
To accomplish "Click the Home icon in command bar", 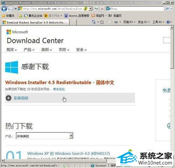I will (94, 22).
